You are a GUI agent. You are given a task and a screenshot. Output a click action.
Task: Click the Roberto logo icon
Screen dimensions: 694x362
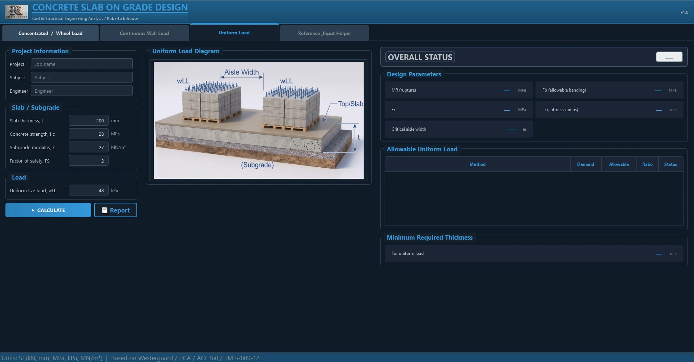click(16, 12)
